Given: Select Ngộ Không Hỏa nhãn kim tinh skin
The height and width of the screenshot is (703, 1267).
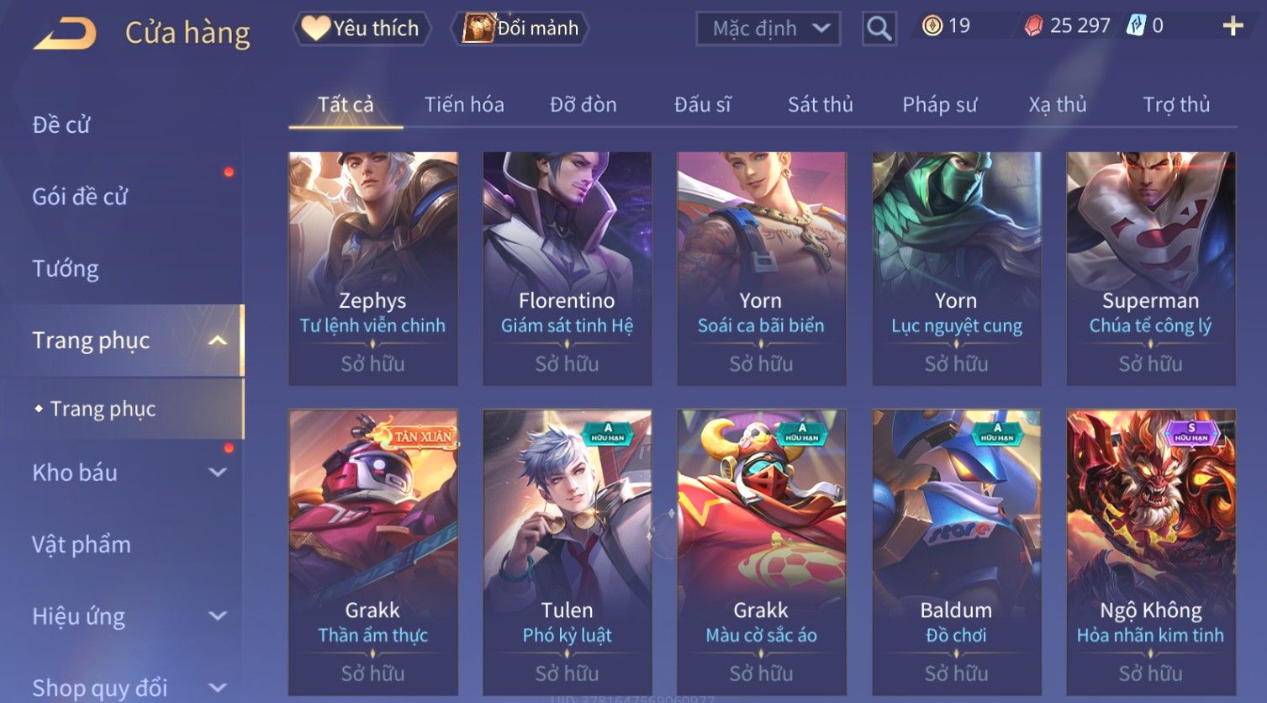Looking at the screenshot, I should click(x=1151, y=552).
